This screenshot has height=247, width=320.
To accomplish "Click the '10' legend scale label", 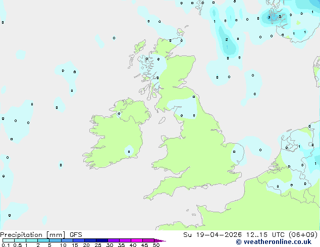I will click(x=63, y=245).
